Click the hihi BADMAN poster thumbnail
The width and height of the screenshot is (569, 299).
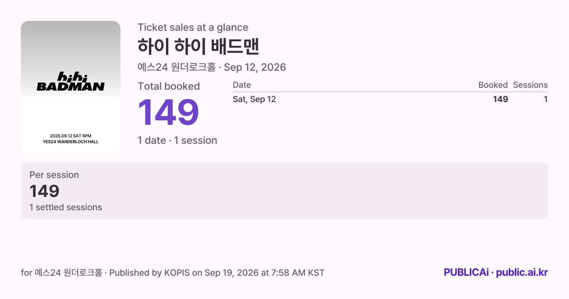(x=71, y=87)
